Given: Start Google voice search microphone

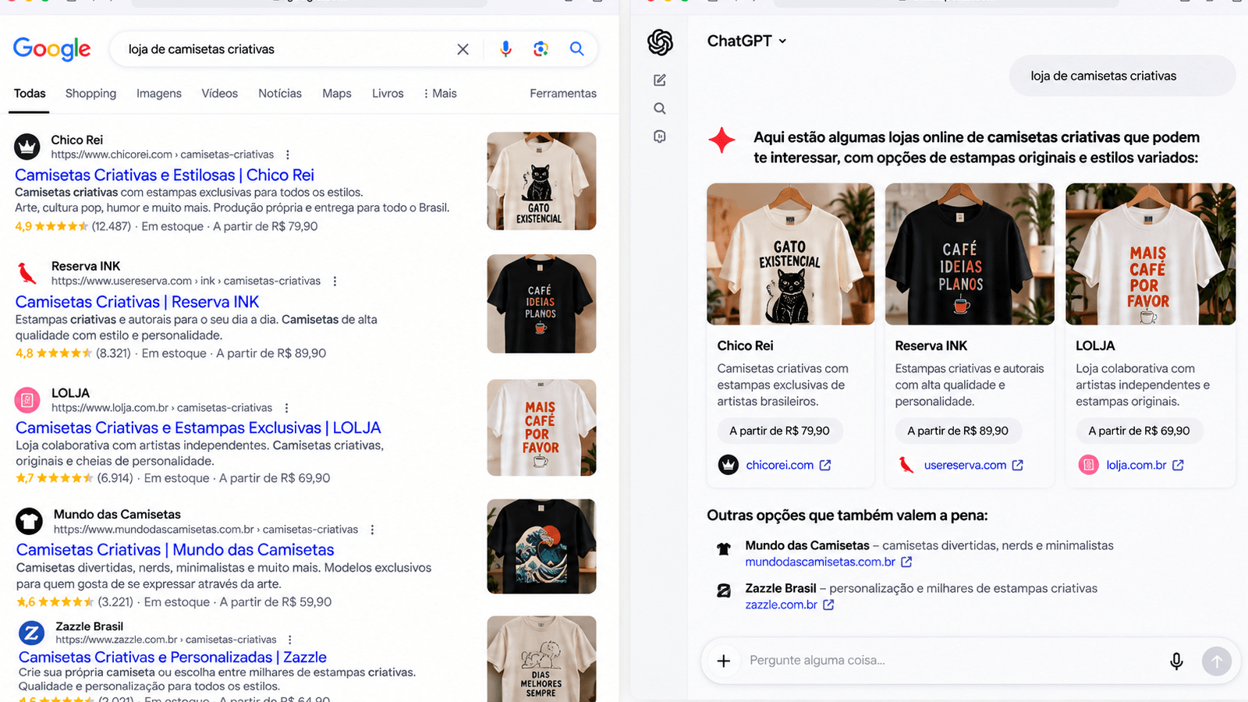Looking at the screenshot, I should click(505, 49).
